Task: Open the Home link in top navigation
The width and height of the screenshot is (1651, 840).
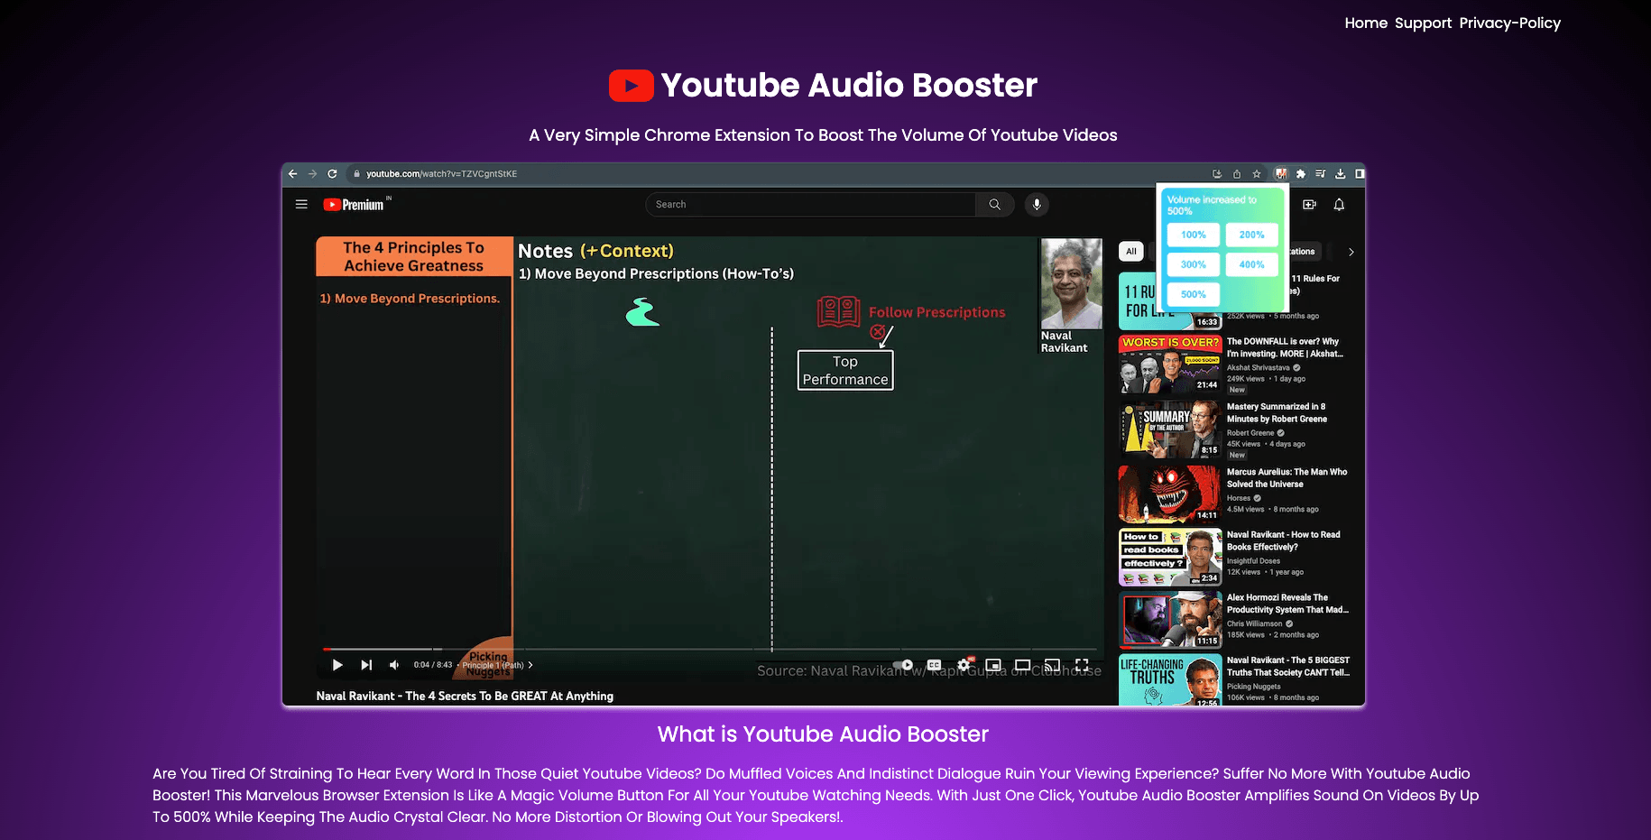Action: click(x=1366, y=23)
